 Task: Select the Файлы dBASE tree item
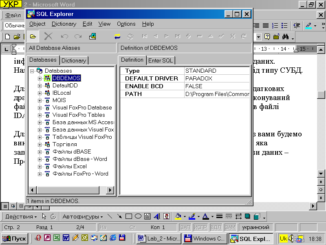click(x=72, y=151)
